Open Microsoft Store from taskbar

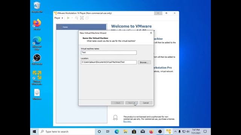tap(134, 132)
